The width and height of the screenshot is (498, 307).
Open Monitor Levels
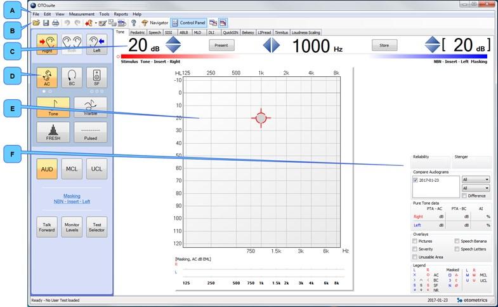72,227
